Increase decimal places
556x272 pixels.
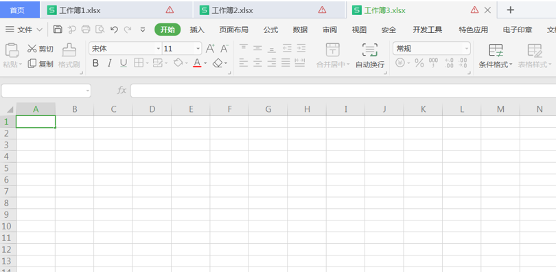pos(449,63)
